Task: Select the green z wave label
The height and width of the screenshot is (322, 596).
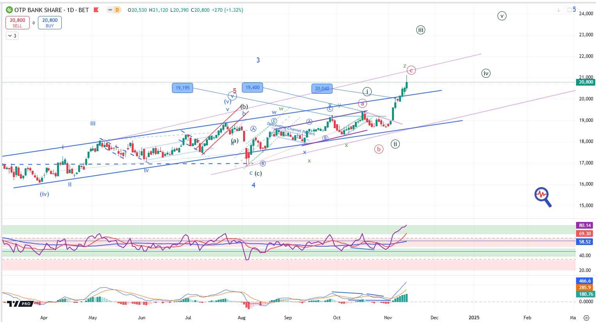Action: (404, 66)
